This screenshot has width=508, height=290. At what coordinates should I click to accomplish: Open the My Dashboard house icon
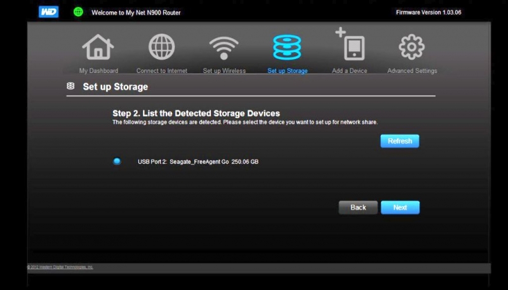coord(98,47)
